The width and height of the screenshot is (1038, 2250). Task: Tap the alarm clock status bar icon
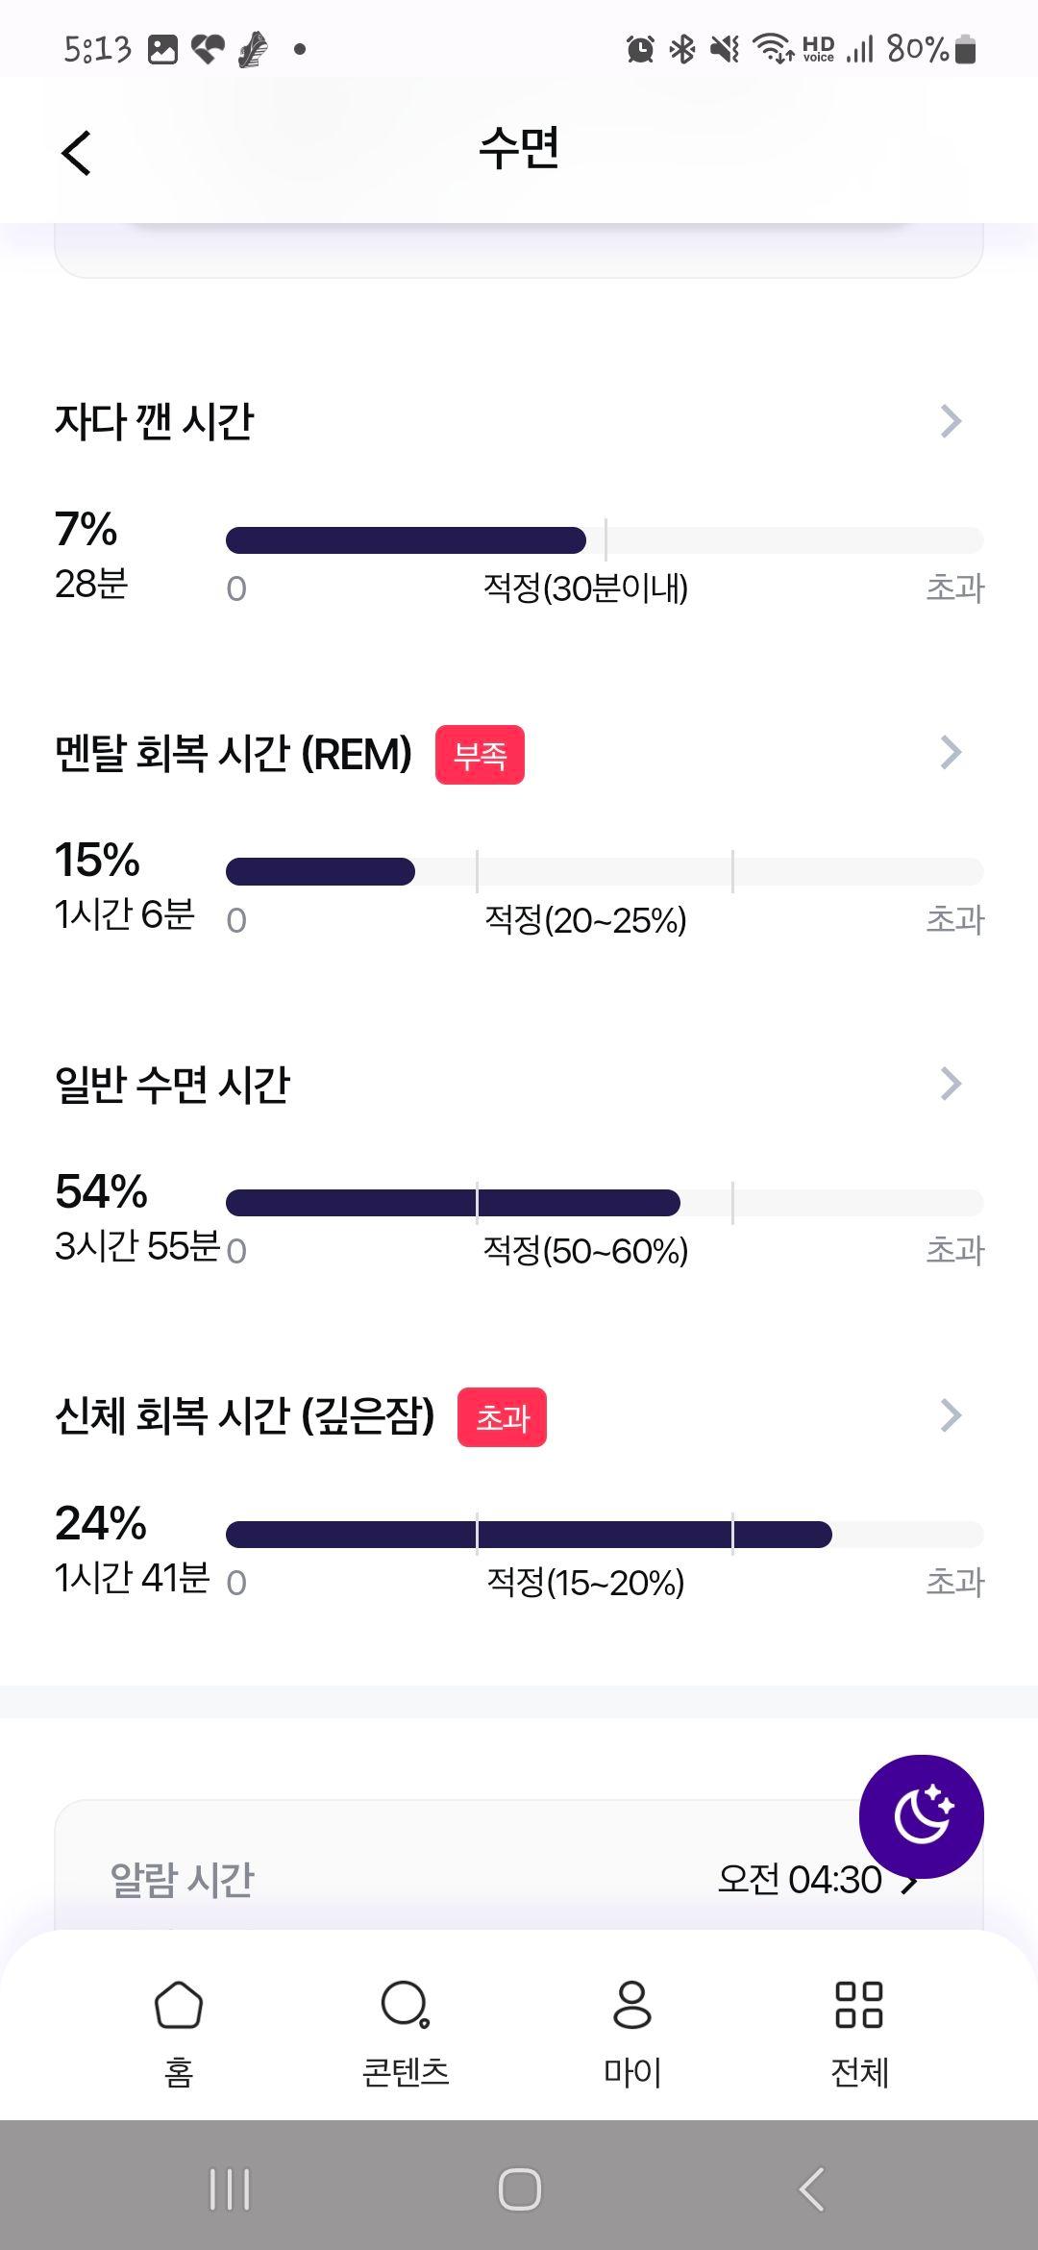(x=640, y=48)
